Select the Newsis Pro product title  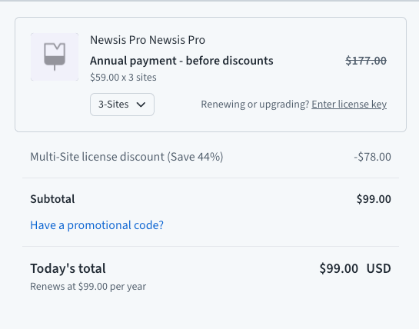pos(148,40)
